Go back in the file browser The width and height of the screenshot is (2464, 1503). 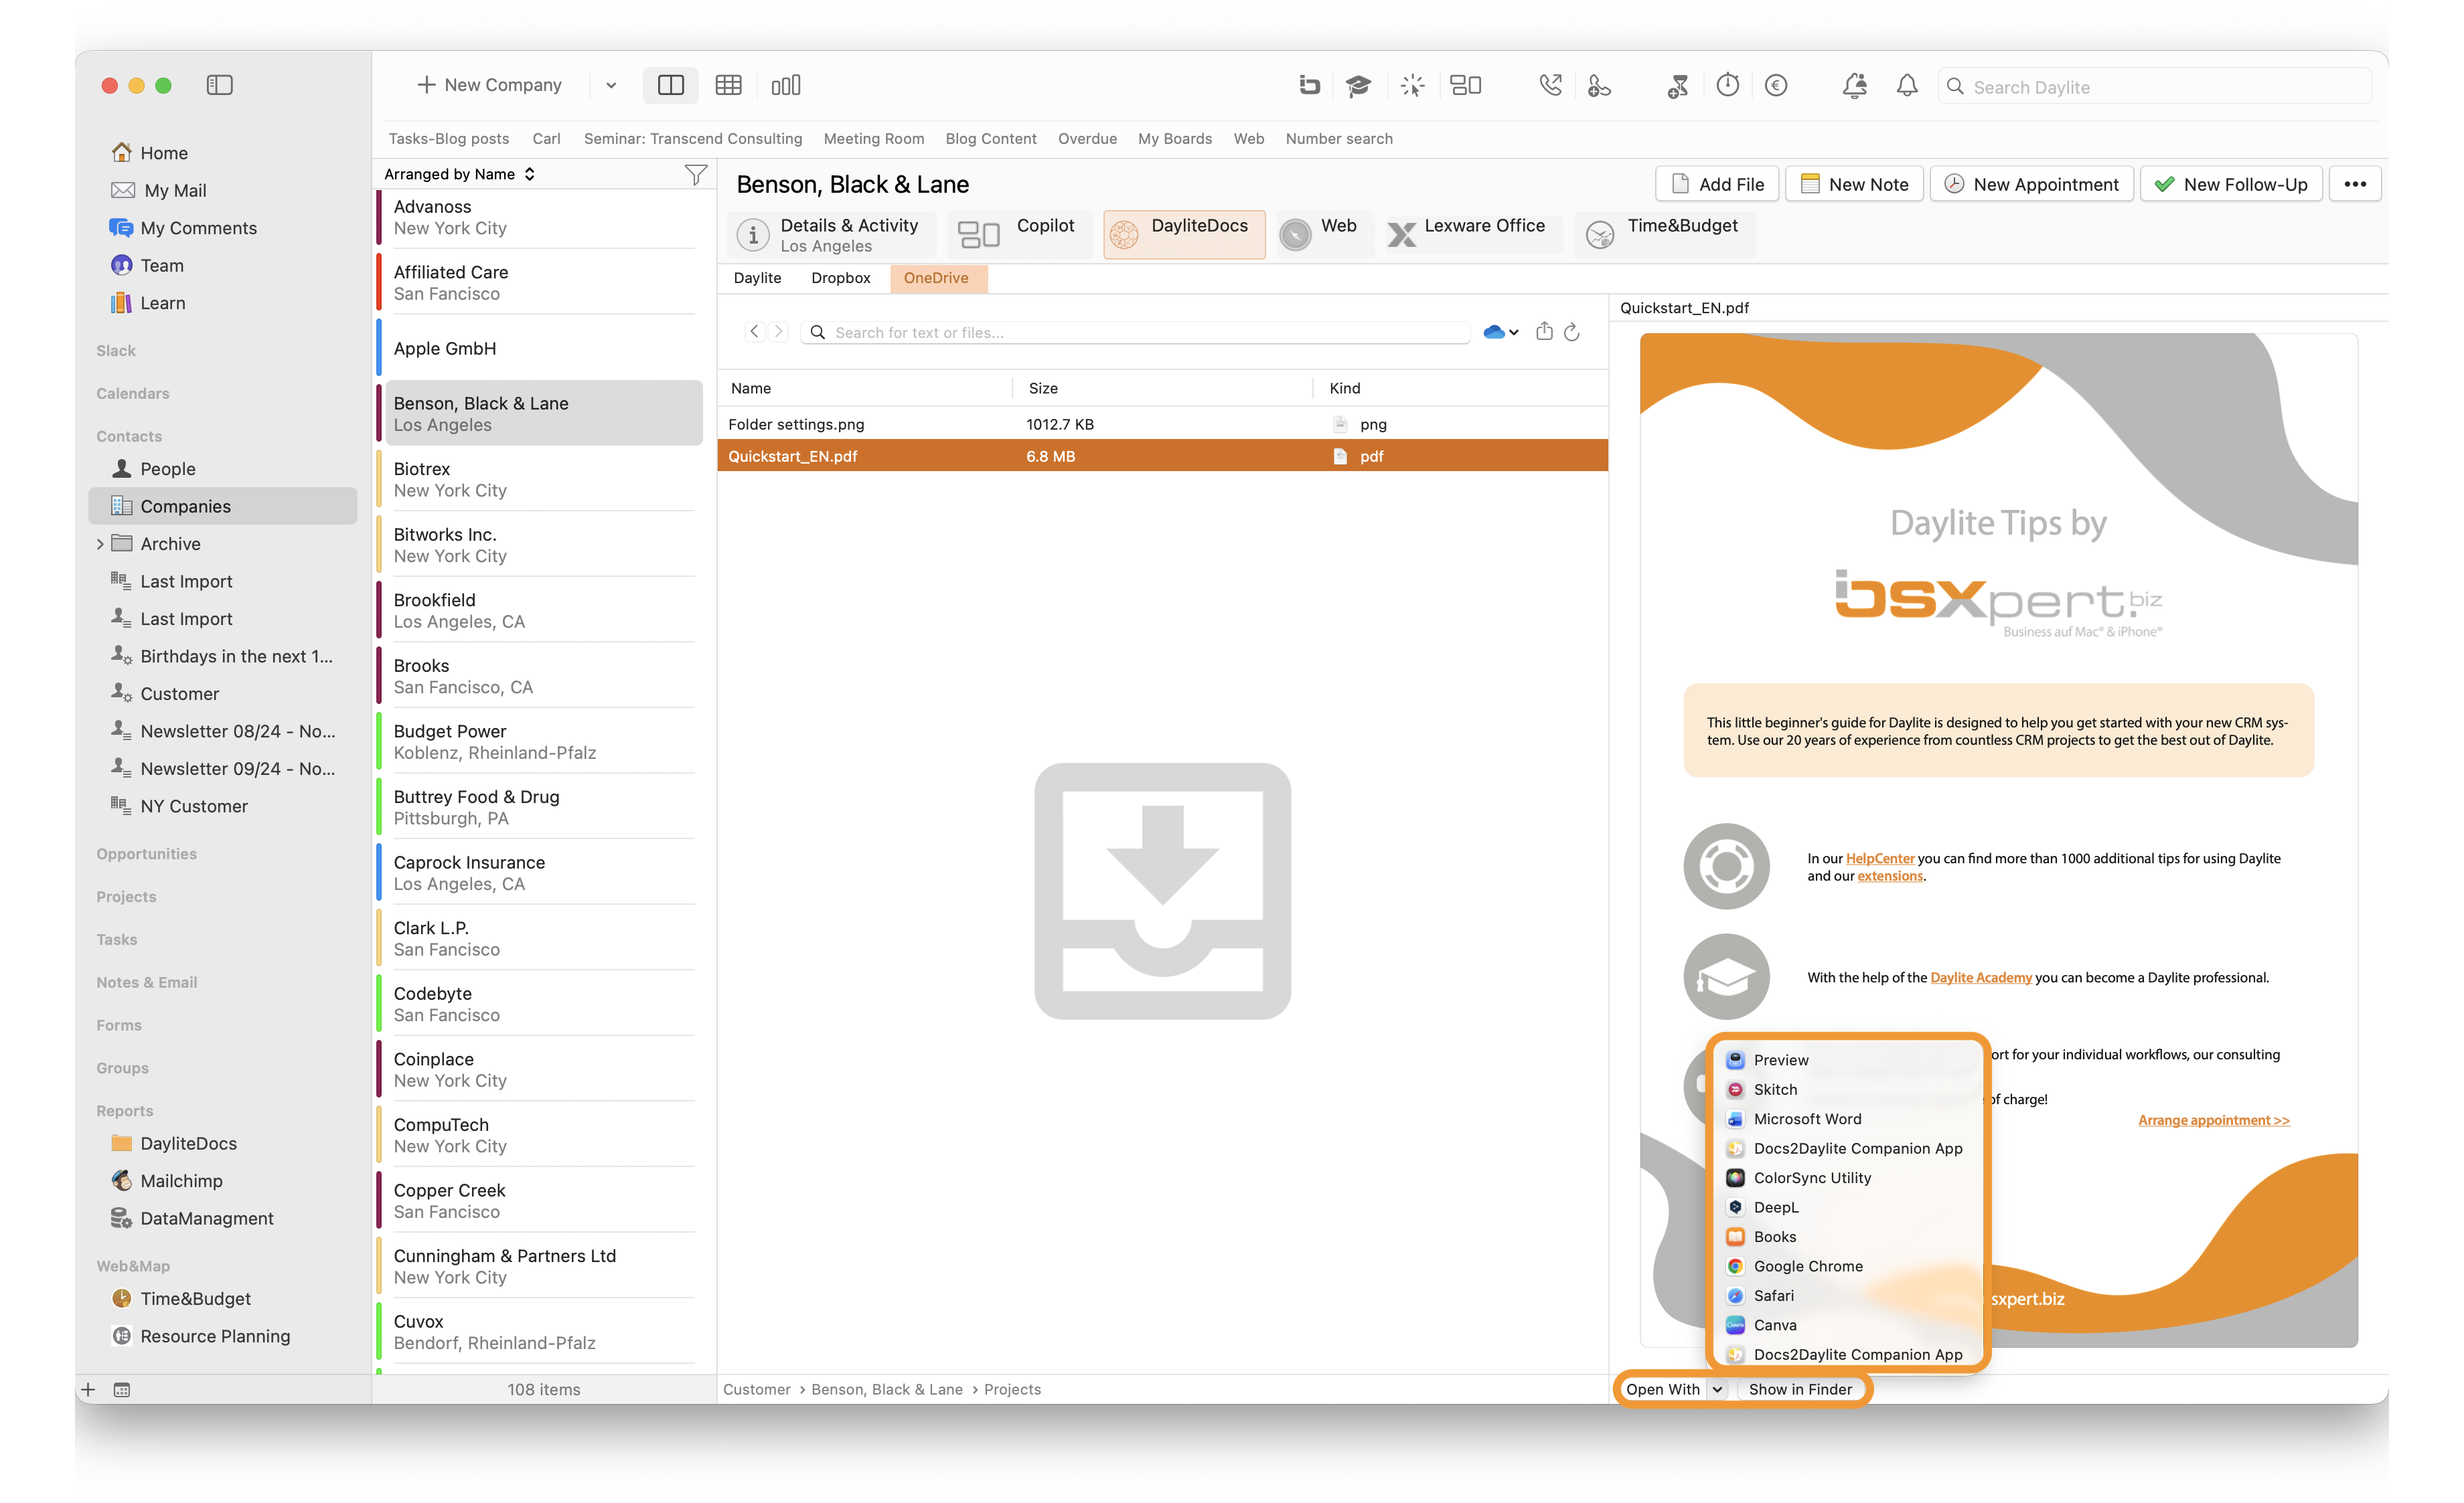754,331
